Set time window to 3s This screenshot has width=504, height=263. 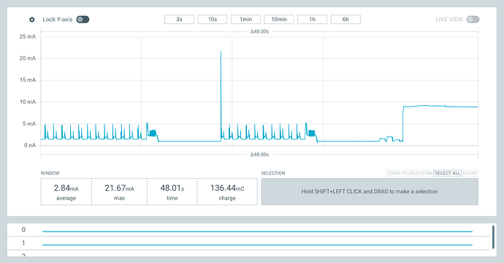coord(179,19)
